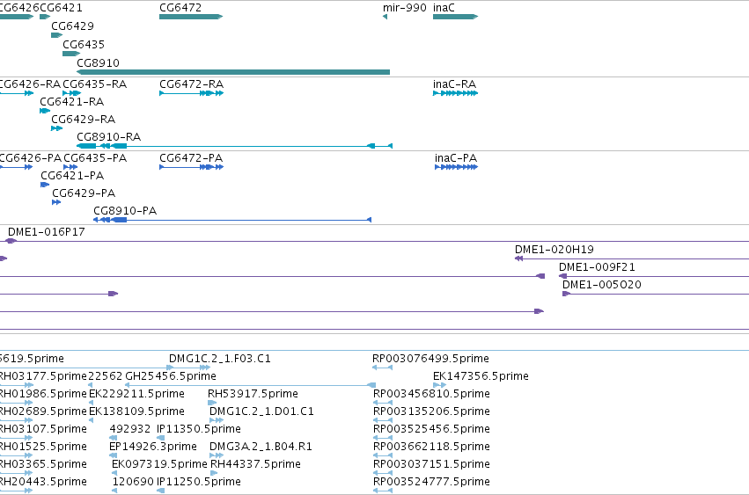Select EST EP14926.3prime label
The height and width of the screenshot is (495, 749).
point(153,447)
